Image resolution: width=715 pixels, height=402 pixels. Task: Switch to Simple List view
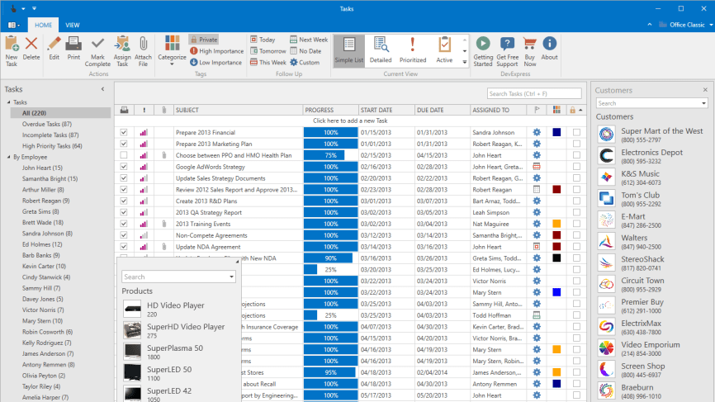(349, 50)
